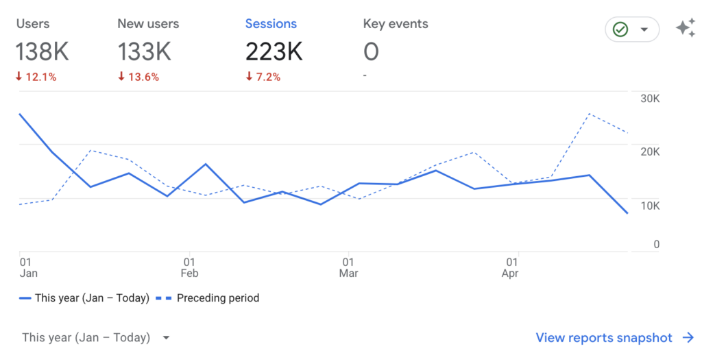The width and height of the screenshot is (702, 353).
Task: Click the green data quality checkmark icon
Action: (620, 29)
